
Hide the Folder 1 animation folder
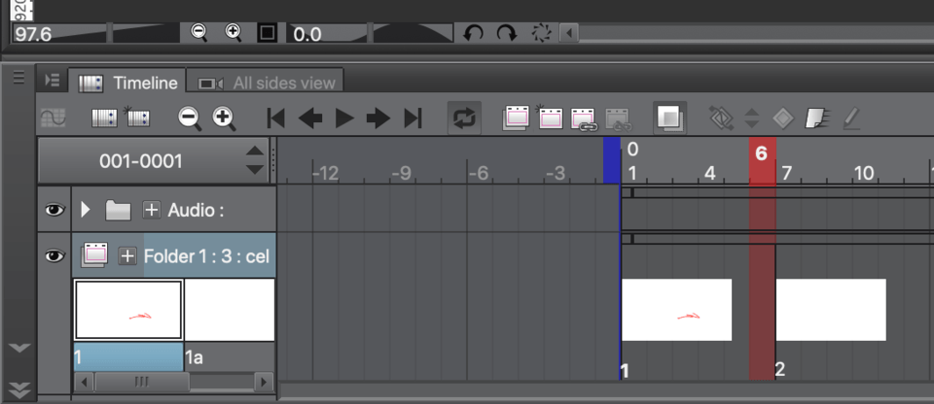[54, 256]
